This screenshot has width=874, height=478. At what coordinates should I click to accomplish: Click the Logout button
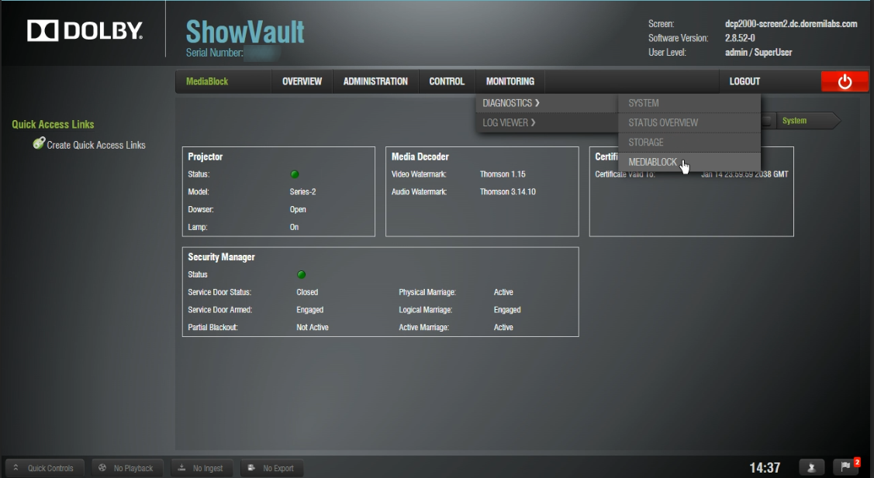point(744,81)
